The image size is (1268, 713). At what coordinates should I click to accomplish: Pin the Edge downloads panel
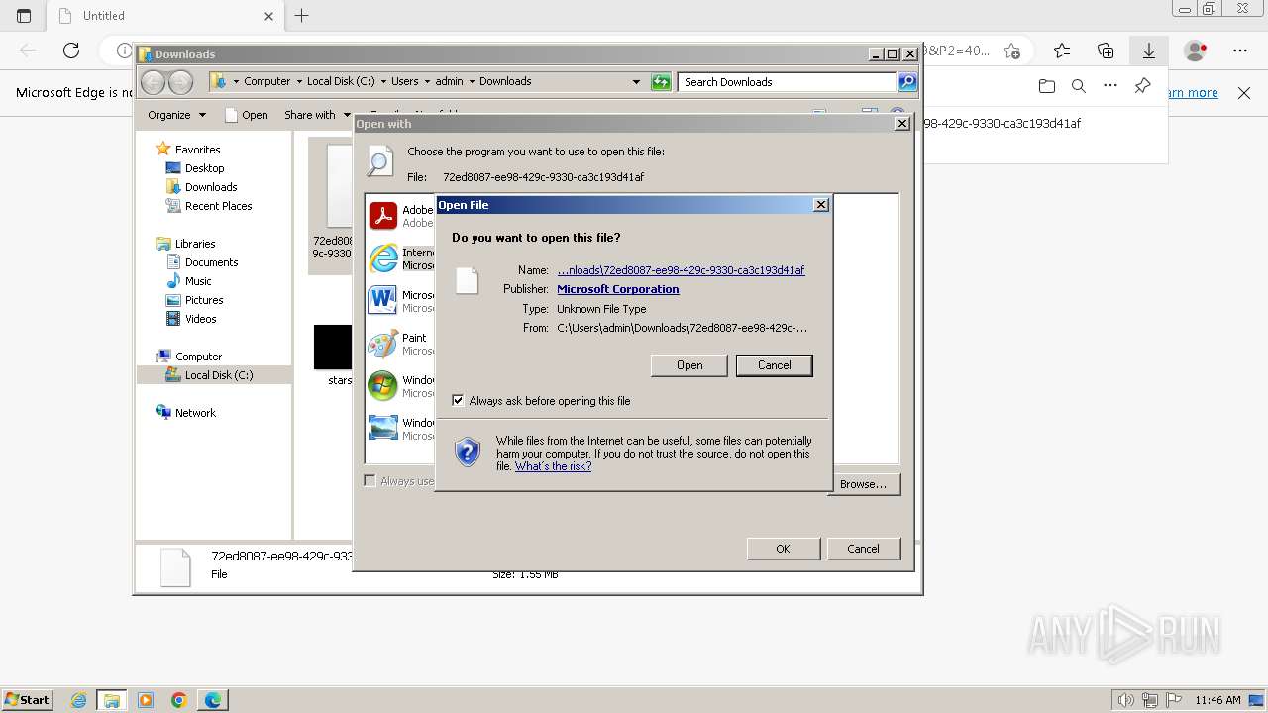tap(1142, 87)
